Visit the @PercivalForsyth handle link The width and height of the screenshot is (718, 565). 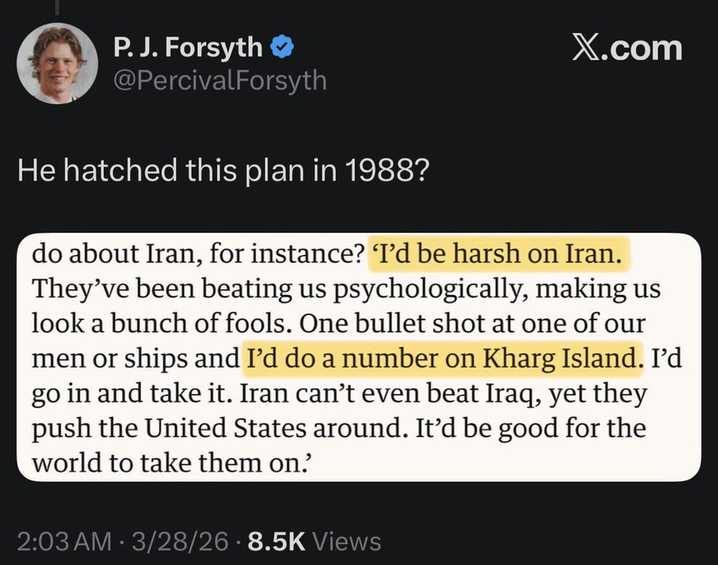[219, 80]
